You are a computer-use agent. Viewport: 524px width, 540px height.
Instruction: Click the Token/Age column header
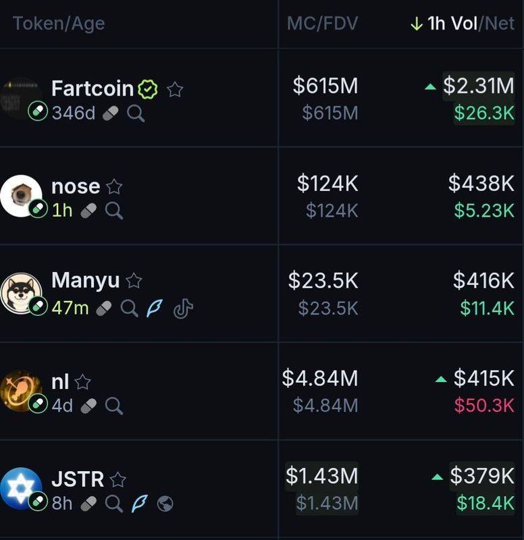click(58, 24)
